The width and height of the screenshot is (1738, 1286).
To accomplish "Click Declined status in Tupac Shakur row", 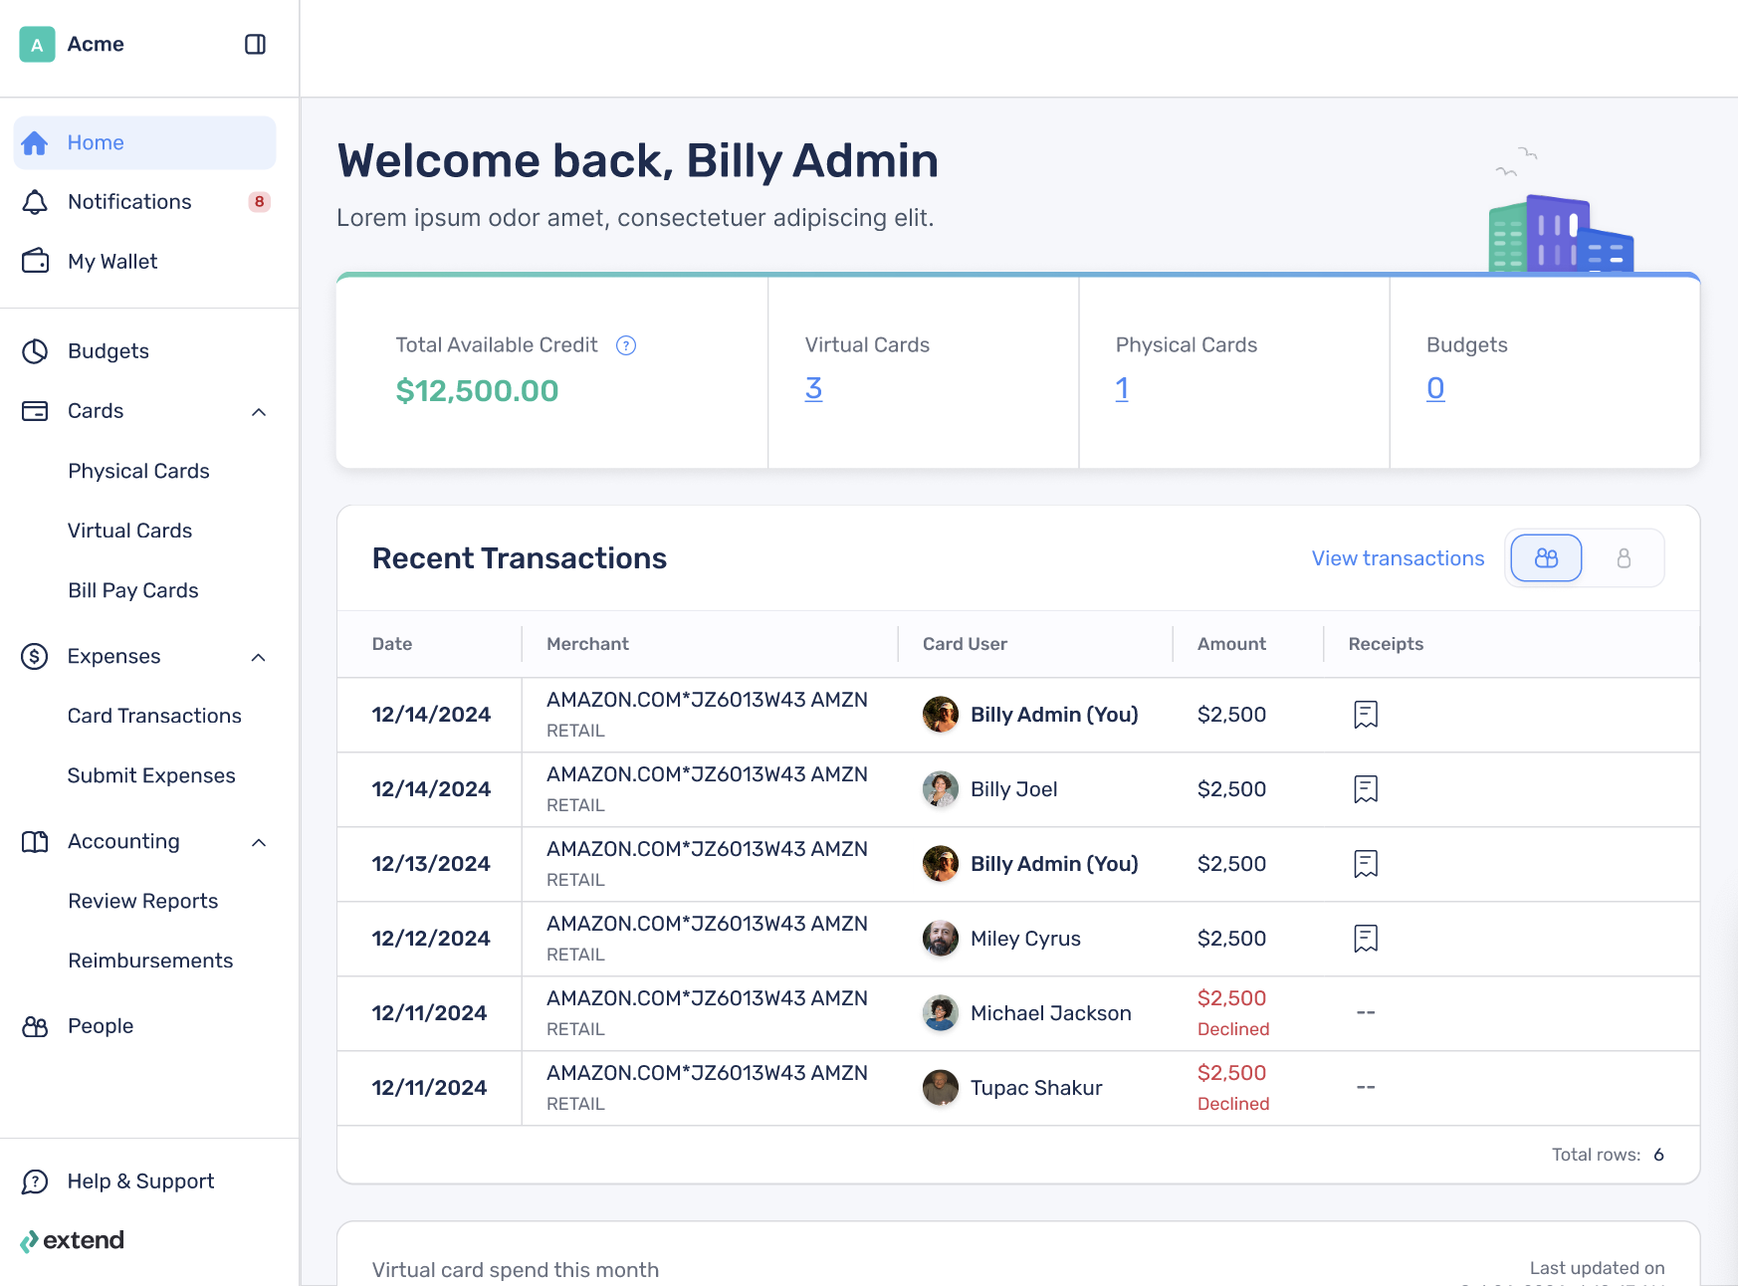I will 1233,1104.
